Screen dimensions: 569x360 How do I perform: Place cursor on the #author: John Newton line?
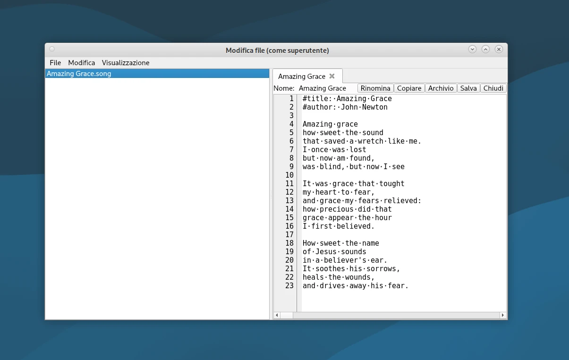(x=345, y=107)
